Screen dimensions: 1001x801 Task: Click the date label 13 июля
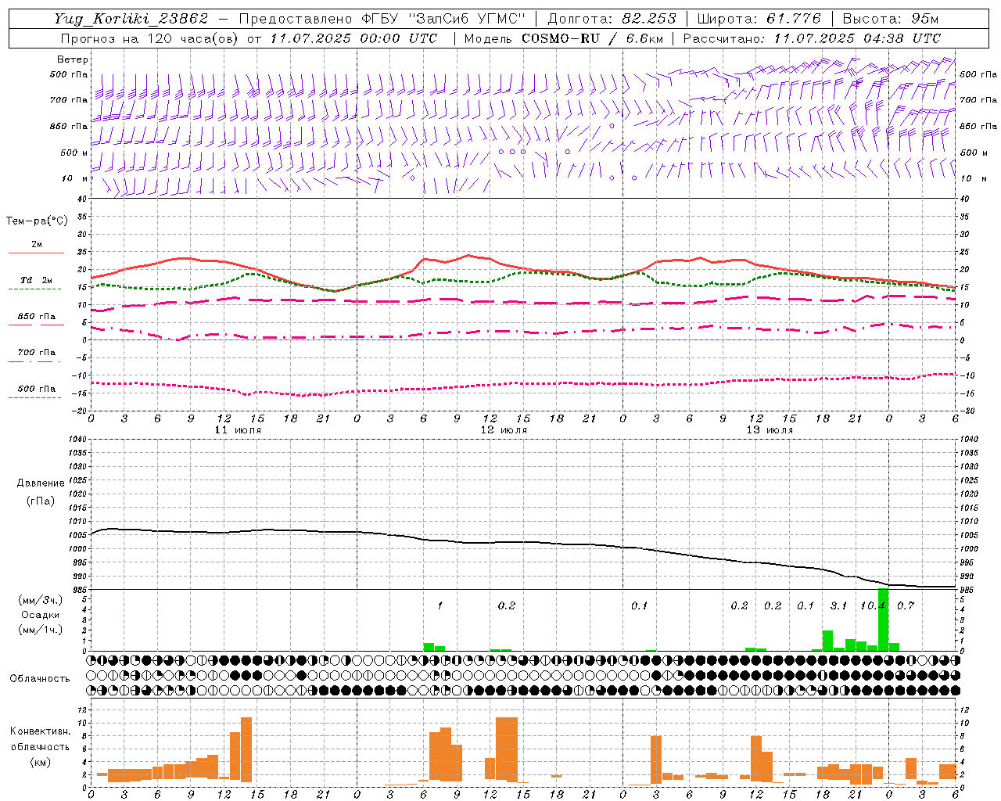pyautogui.click(x=770, y=430)
